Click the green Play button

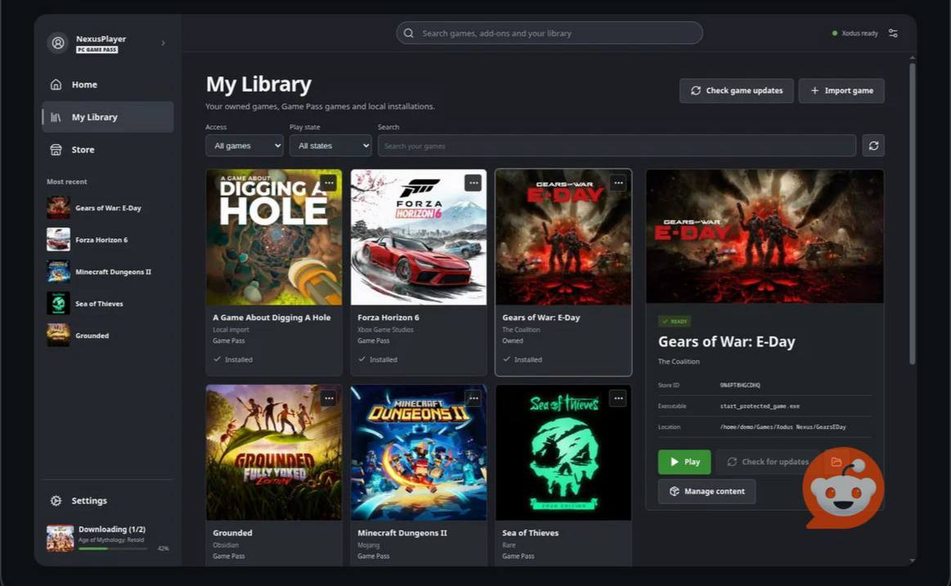tap(684, 462)
